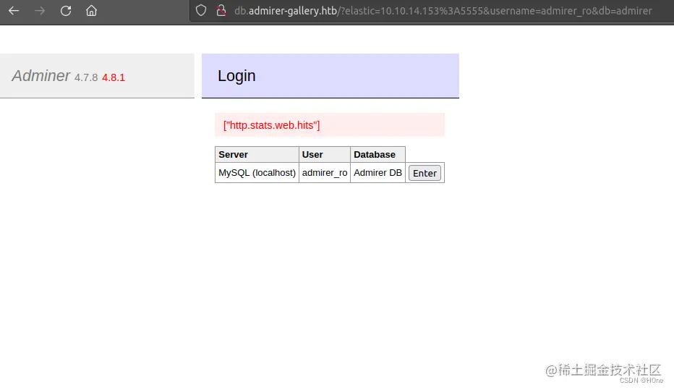Open the Adminer logo link

[x=40, y=76]
